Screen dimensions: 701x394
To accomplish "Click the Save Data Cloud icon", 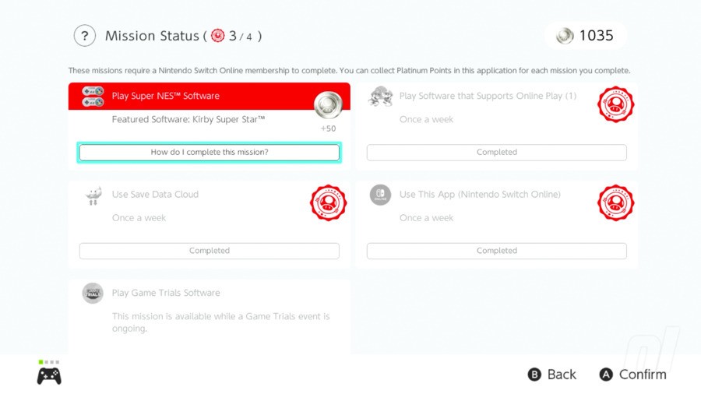I will (93, 195).
